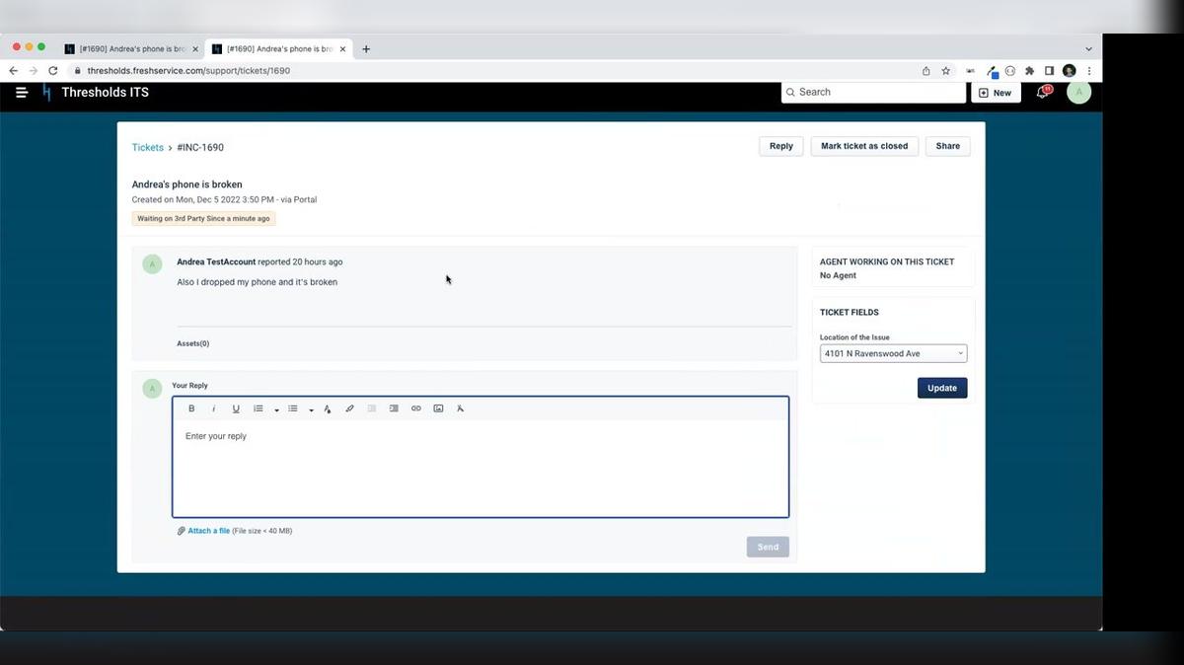Expand the bulleted list style dropdown

pos(311,409)
